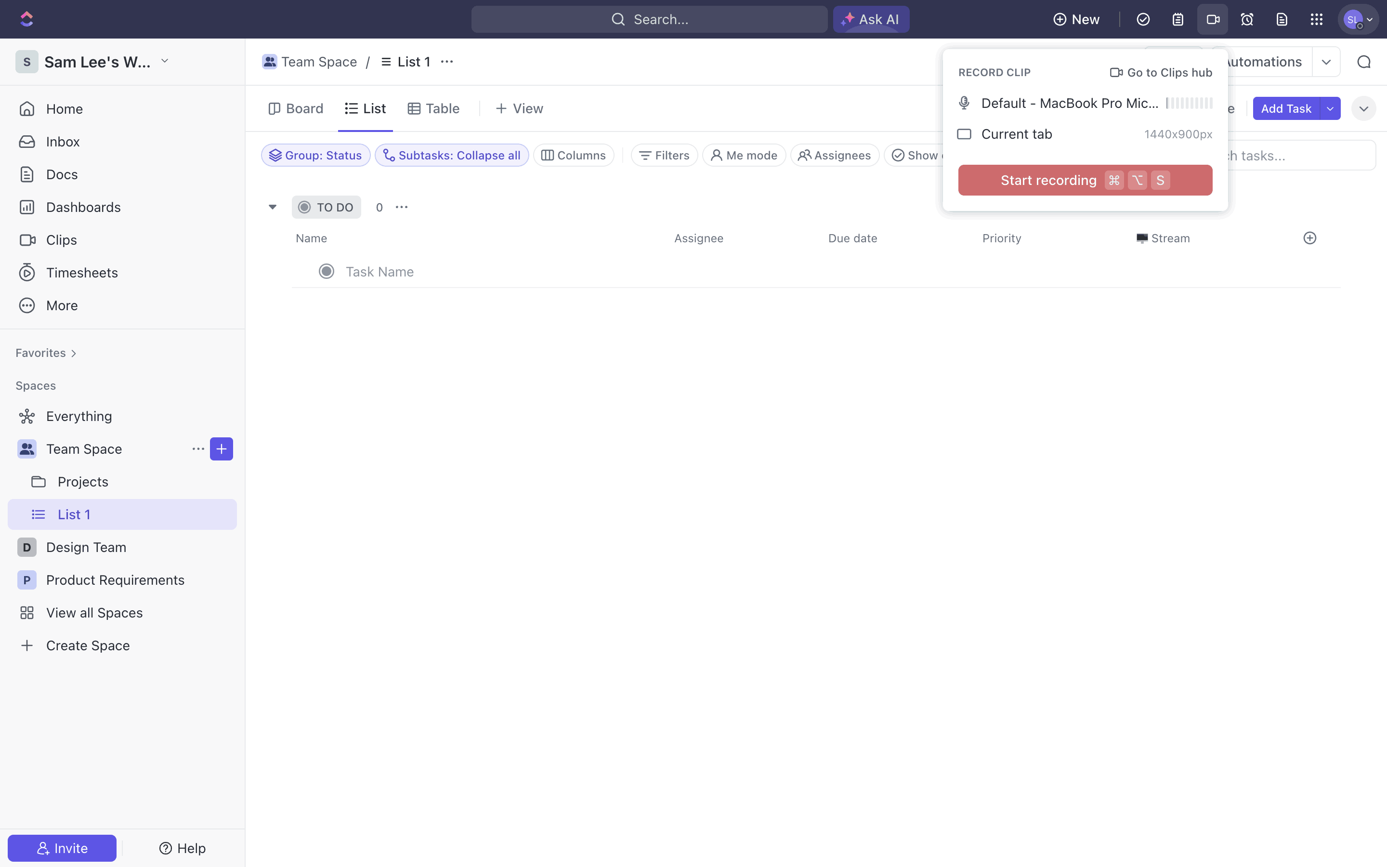Toggle Me mode filter
This screenshot has width=1387, height=867.
coord(744,156)
